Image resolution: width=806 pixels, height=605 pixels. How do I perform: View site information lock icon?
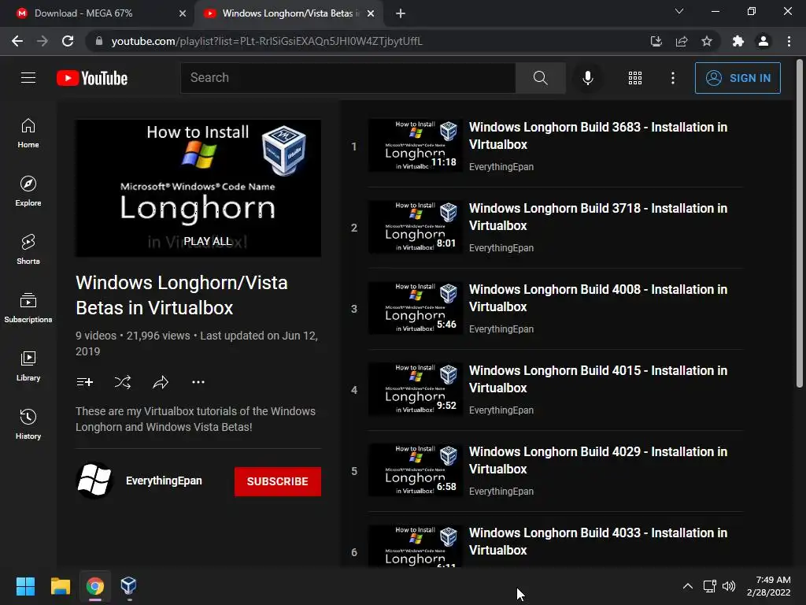pos(98,41)
